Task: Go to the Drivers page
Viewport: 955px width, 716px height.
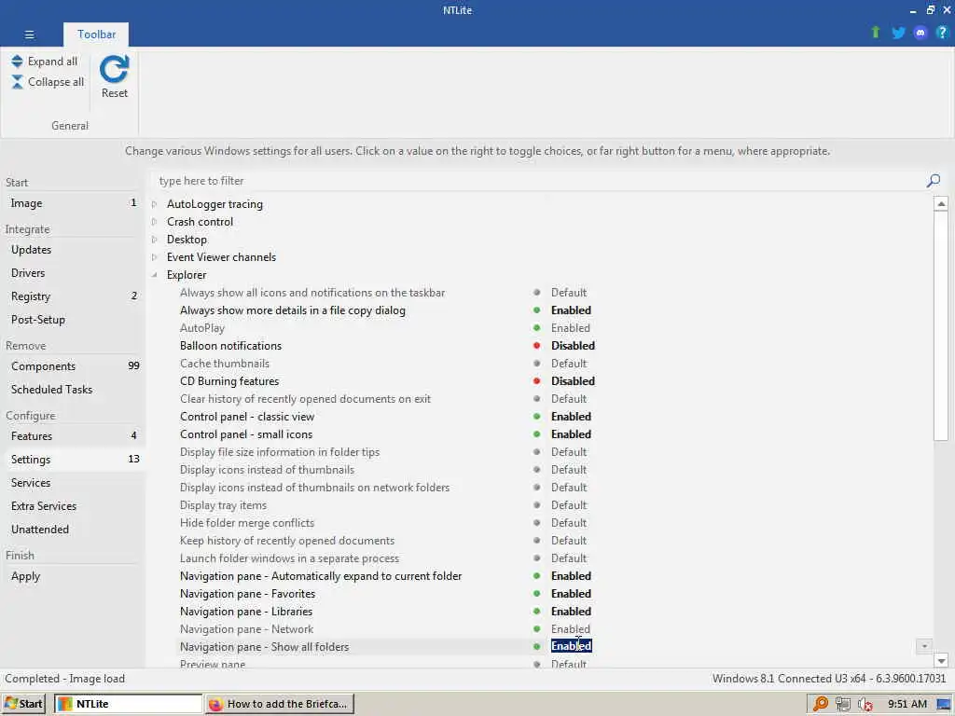Action: click(x=73, y=273)
